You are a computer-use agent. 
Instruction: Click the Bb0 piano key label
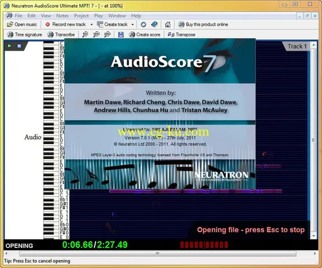point(64,225)
